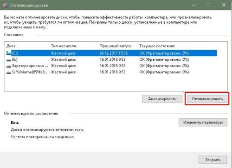Click the Оптимизация дисков title bar icon
The width and height of the screenshot is (232, 168).
pos(5,5)
